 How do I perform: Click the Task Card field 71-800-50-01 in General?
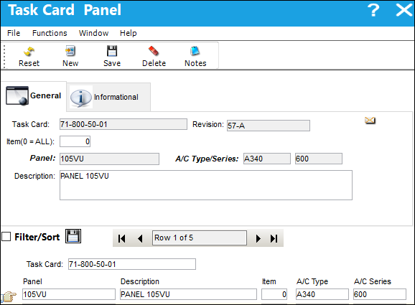tap(123, 124)
